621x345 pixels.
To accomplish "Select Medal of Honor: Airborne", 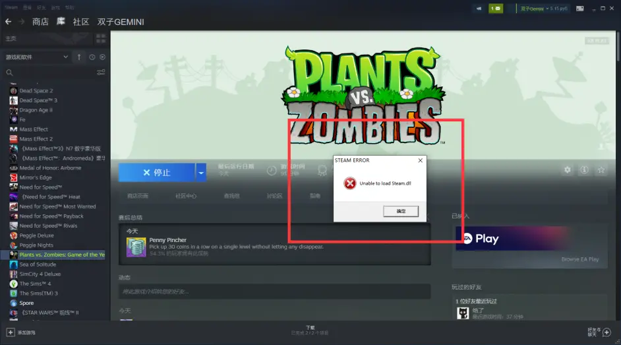I will (x=50, y=168).
